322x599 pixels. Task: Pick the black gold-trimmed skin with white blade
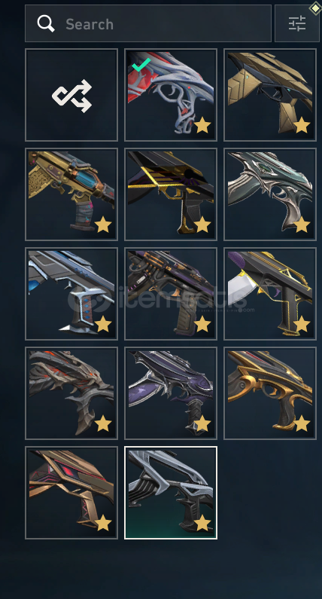270,293
